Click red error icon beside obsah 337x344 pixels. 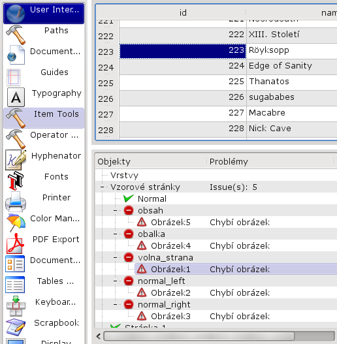click(129, 210)
